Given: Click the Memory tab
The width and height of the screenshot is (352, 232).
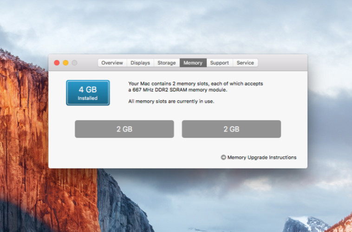Looking at the screenshot, I should [193, 63].
